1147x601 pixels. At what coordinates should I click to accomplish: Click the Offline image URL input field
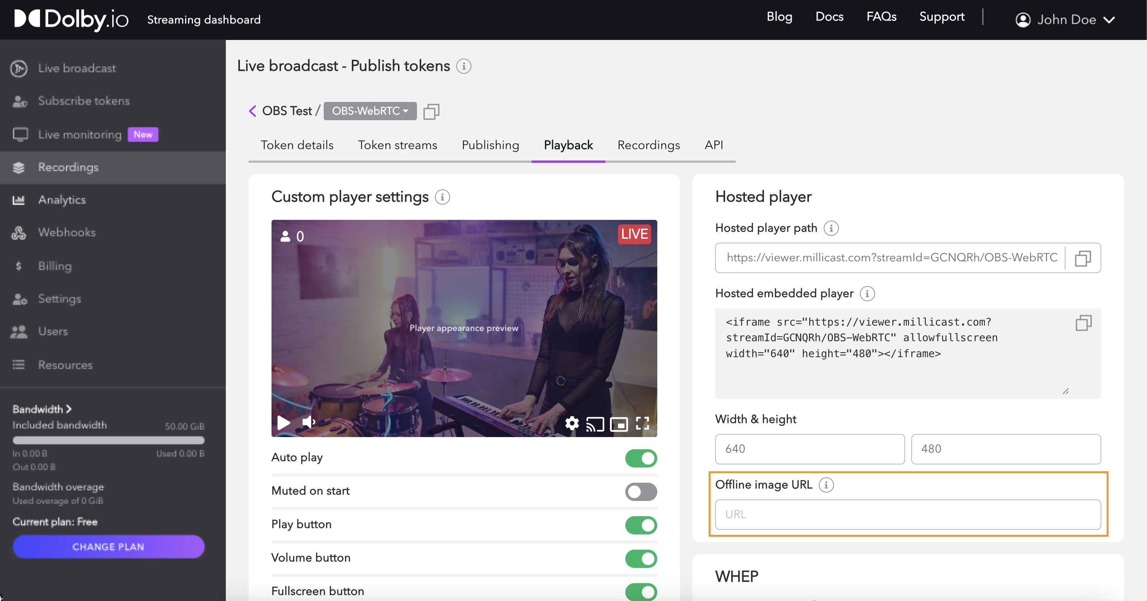907,514
